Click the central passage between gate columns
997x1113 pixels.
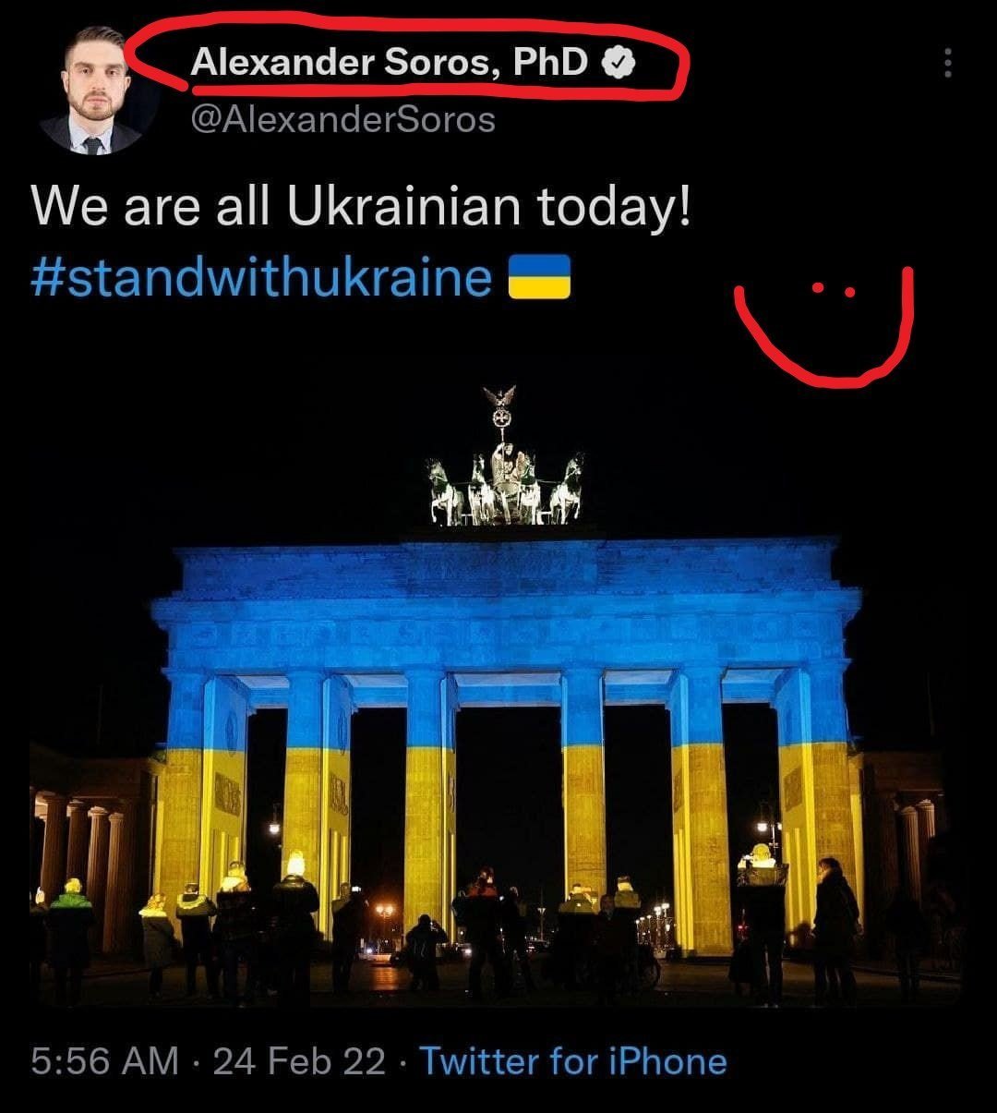(x=508, y=794)
